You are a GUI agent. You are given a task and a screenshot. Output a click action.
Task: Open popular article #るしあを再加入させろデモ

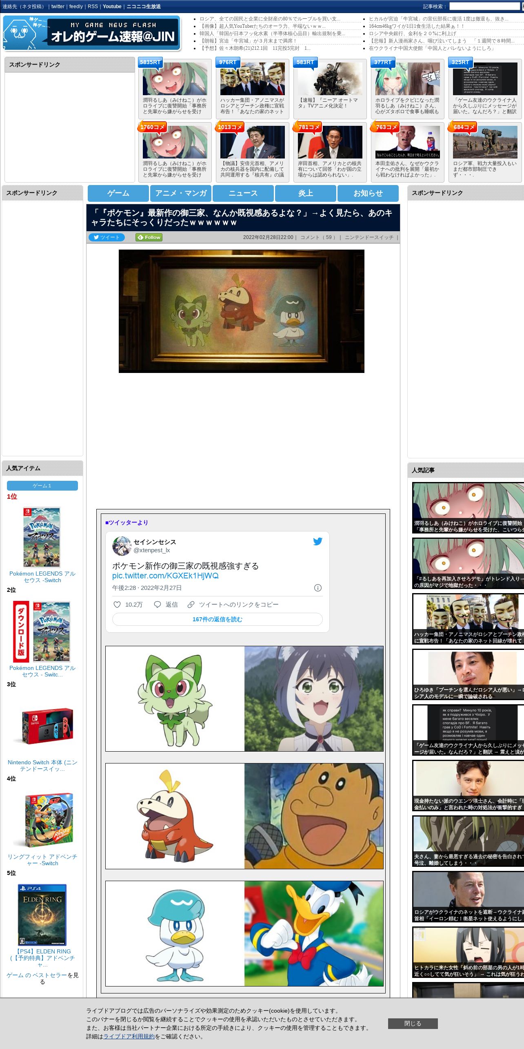tap(468, 563)
